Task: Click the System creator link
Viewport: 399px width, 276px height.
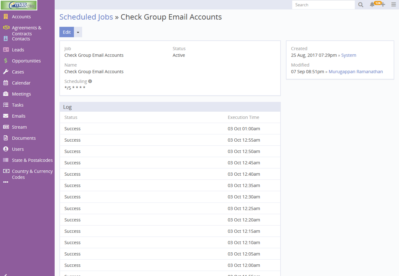Action: click(x=349, y=55)
